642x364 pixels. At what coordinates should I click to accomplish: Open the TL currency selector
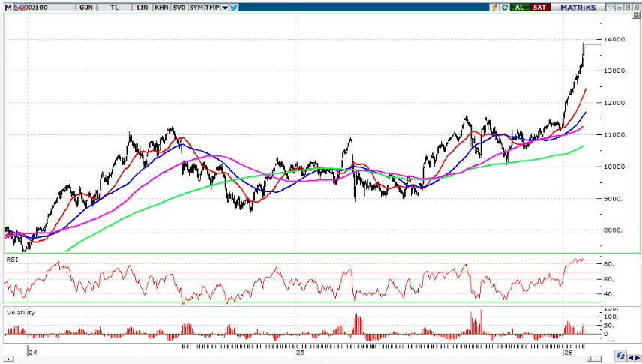click(x=115, y=7)
